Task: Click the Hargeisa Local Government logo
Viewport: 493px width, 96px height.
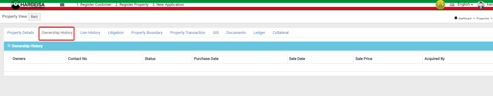Action: [x=28, y=5]
